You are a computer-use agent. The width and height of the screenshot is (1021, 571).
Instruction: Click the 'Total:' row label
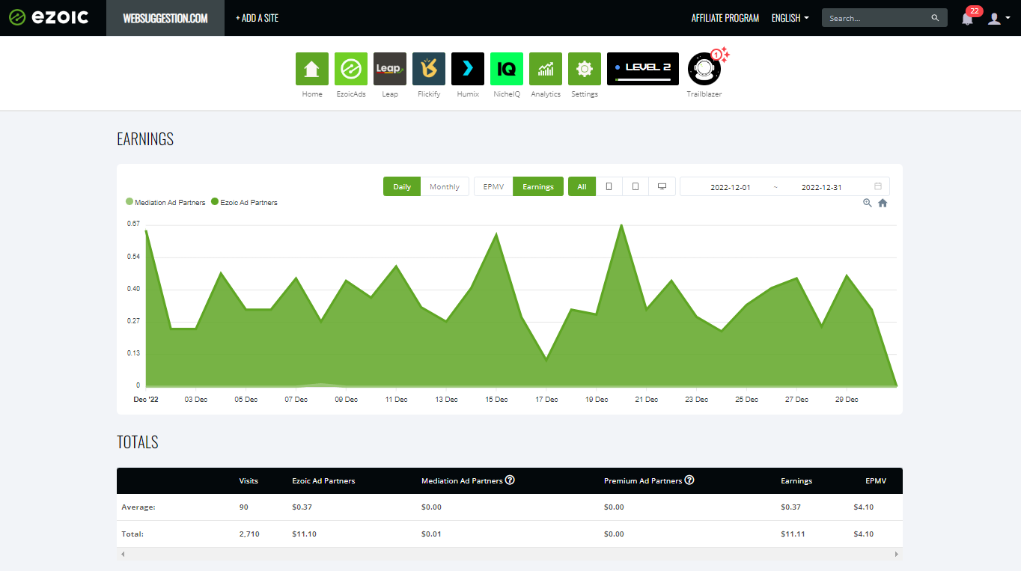pyautogui.click(x=132, y=534)
